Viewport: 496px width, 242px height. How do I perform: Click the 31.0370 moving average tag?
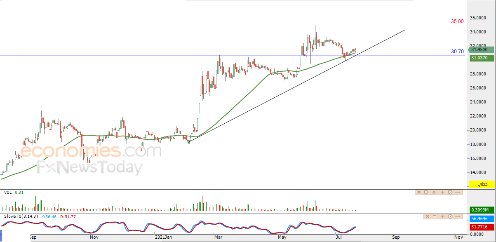coord(482,58)
